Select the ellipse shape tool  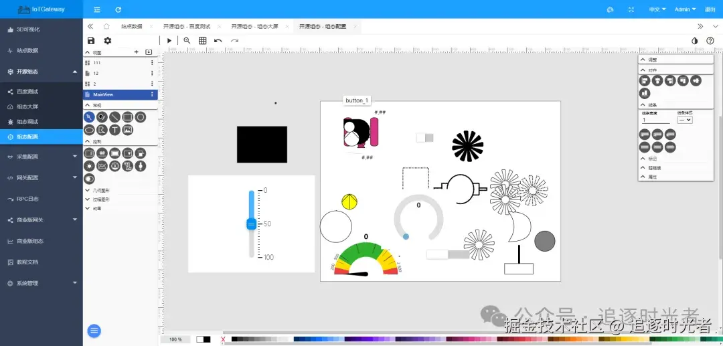[x=89, y=130]
